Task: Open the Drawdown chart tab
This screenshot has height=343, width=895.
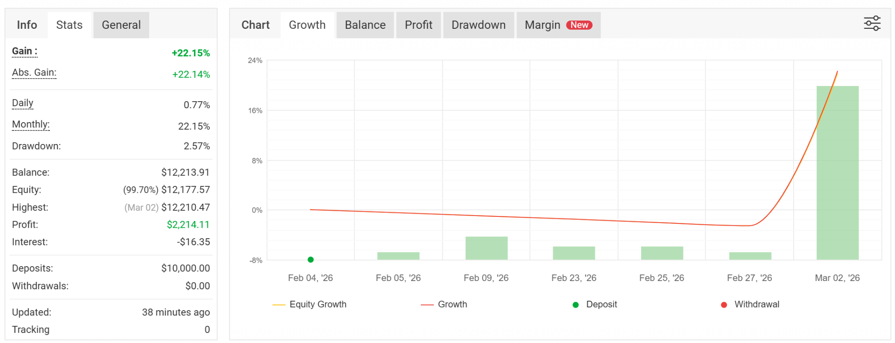Action: click(478, 25)
